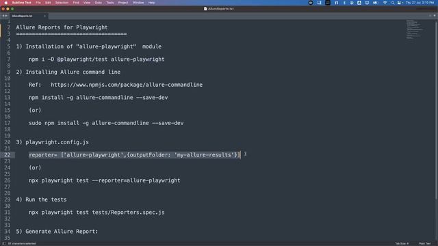Click the first round menu bar icon
Screen dimensions: 438x246
310,3
